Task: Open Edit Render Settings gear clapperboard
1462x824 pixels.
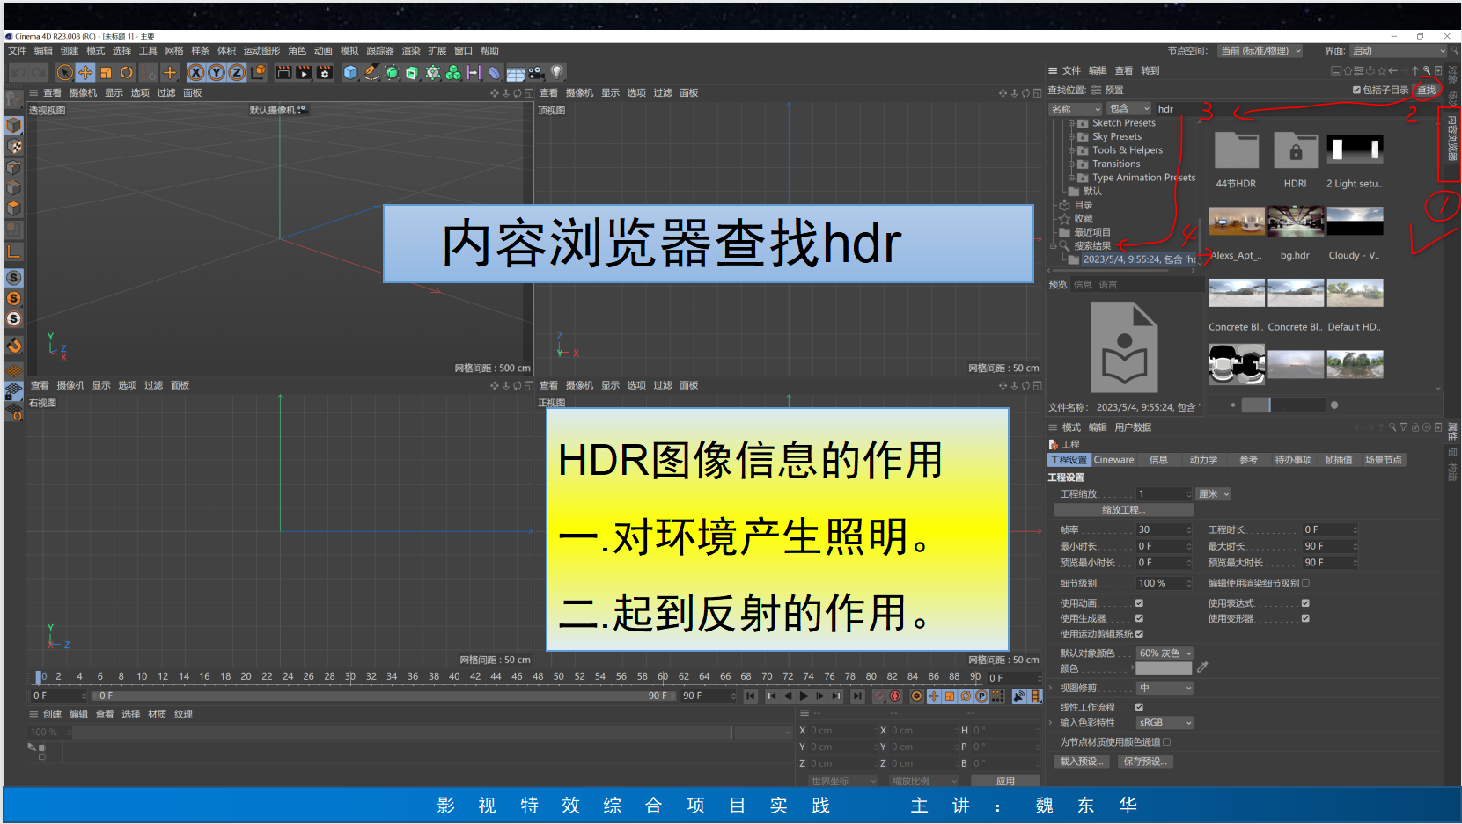Action: (x=325, y=73)
